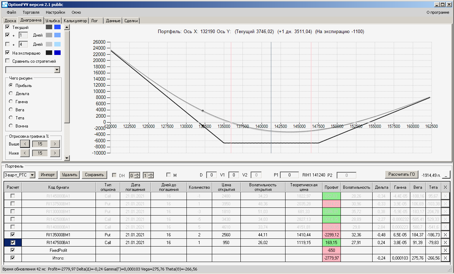454x274 pixels.
Task: Click the black swatch for На экспирацию
Action: coord(49,53)
